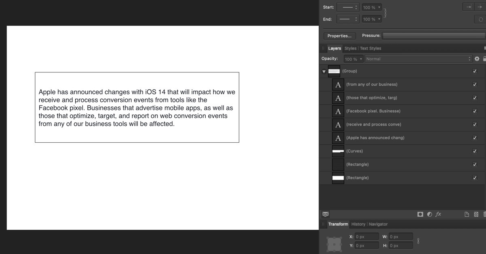Click the width-height aspect ratio link icon
The image size is (486, 254).
tap(418, 241)
